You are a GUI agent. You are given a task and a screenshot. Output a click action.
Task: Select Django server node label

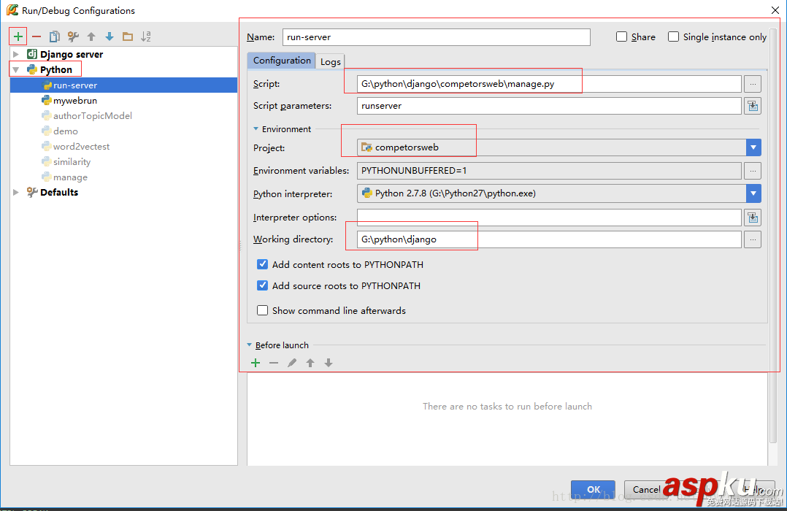72,54
